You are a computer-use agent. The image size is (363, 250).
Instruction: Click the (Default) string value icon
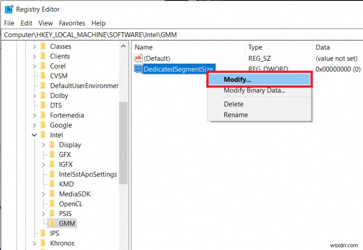pyautogui.click(x=138, y=58)
